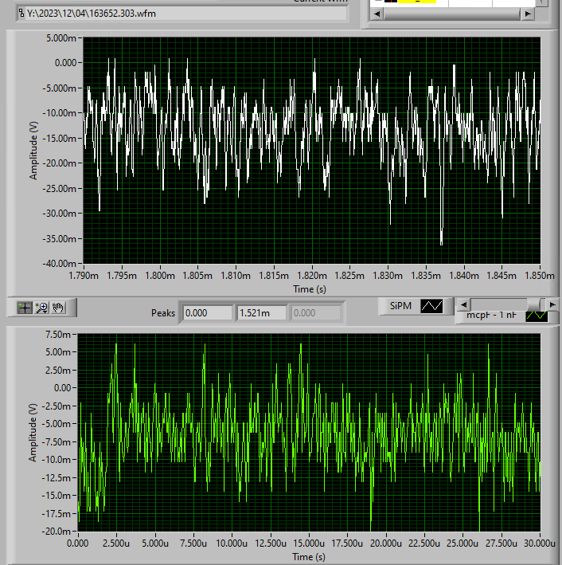Click the Peaks field showing 0.000
Image resolution: width=562 pixels, height=565 pixels.
(x=207, y=313)
